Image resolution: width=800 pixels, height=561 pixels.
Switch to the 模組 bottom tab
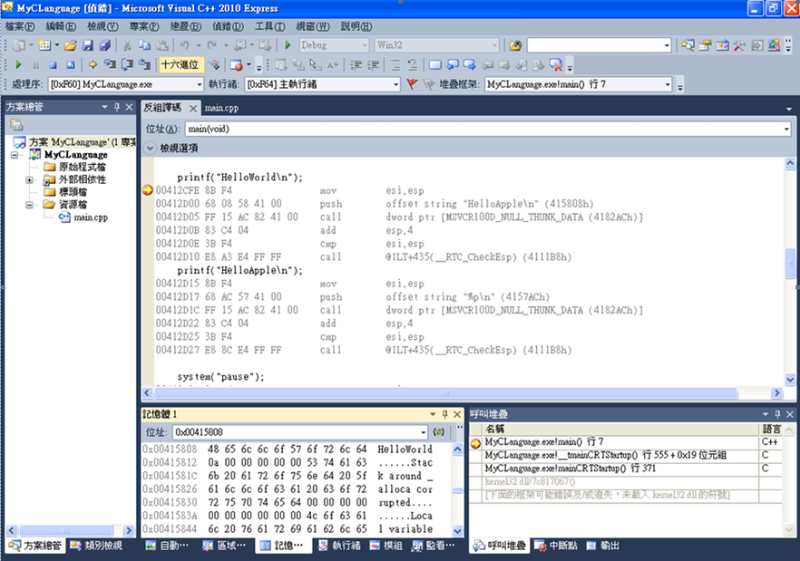(385, 546)
